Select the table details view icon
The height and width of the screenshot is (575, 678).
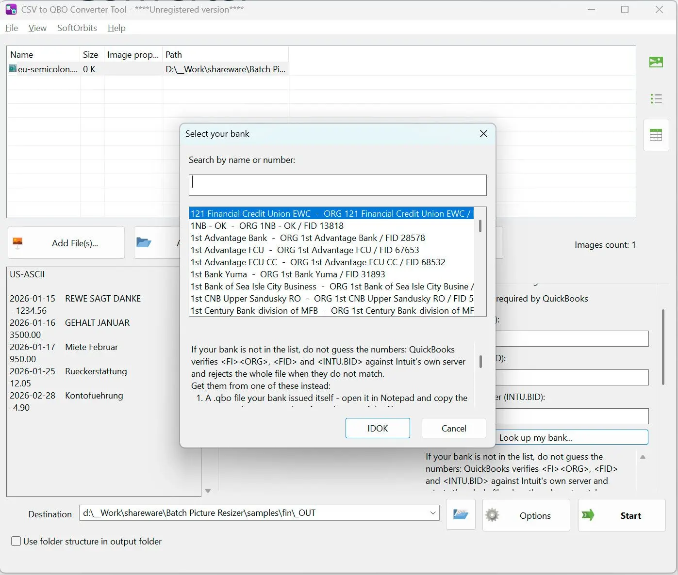tap(656, 135)
